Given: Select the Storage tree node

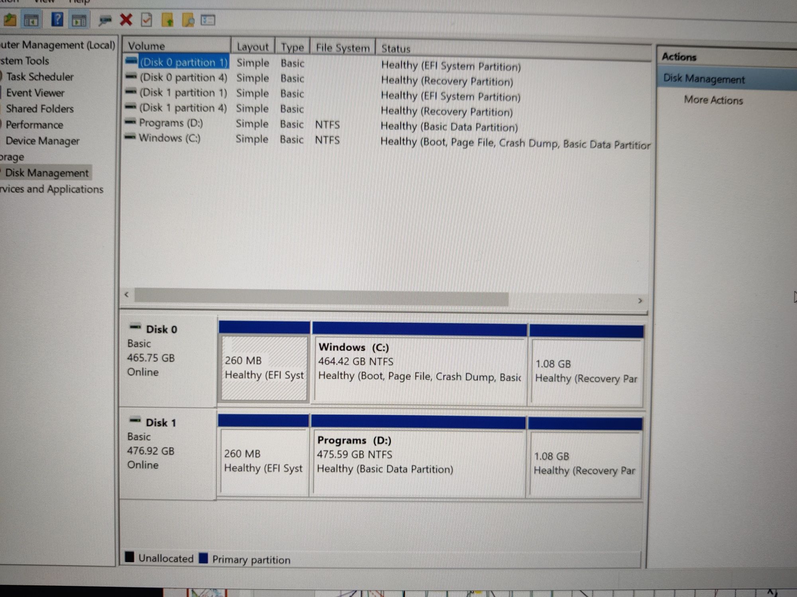Looking at the screenshot, I should tap(12, 157).
